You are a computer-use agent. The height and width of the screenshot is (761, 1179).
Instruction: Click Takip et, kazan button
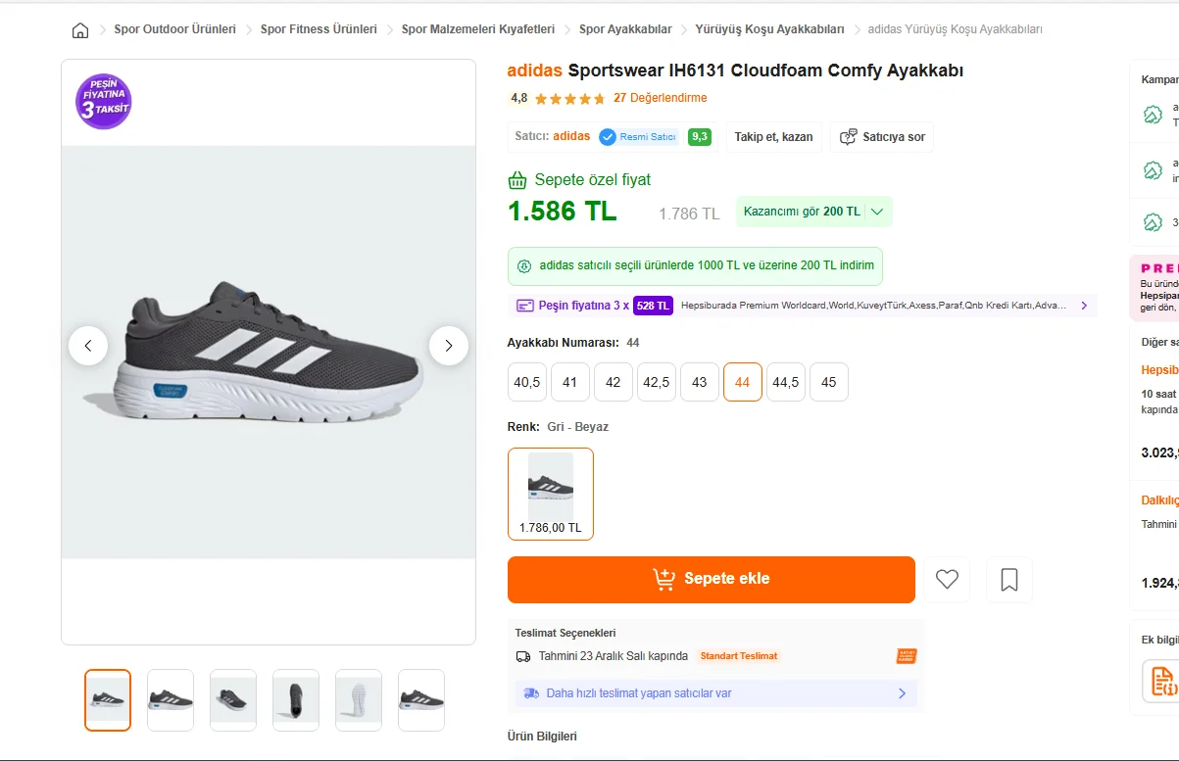point(773,137)
